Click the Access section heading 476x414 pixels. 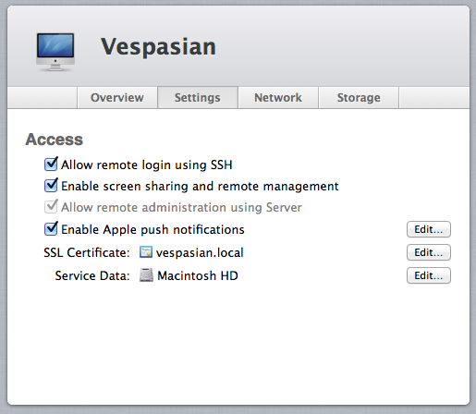point(55,140)
